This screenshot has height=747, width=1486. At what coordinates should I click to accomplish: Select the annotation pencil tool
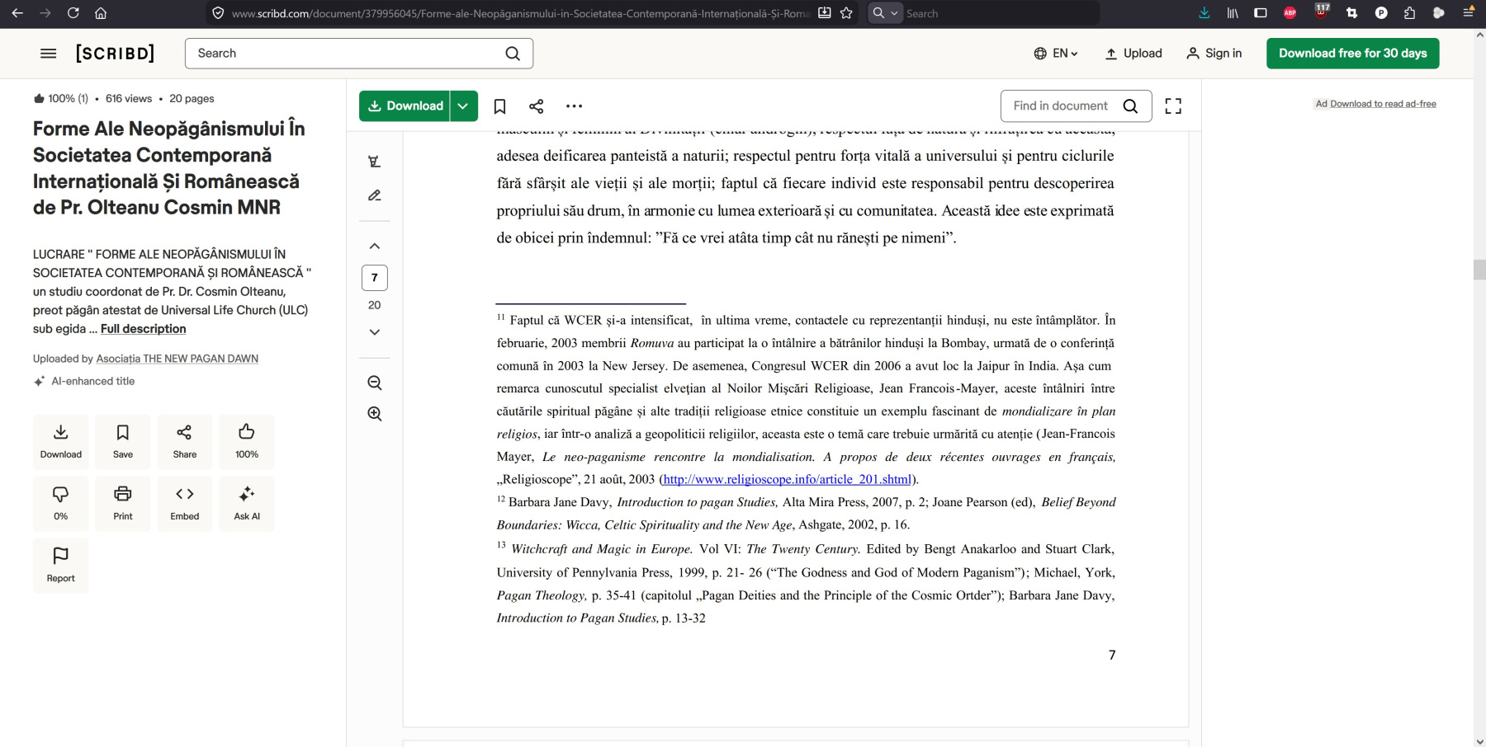(375, 195)
